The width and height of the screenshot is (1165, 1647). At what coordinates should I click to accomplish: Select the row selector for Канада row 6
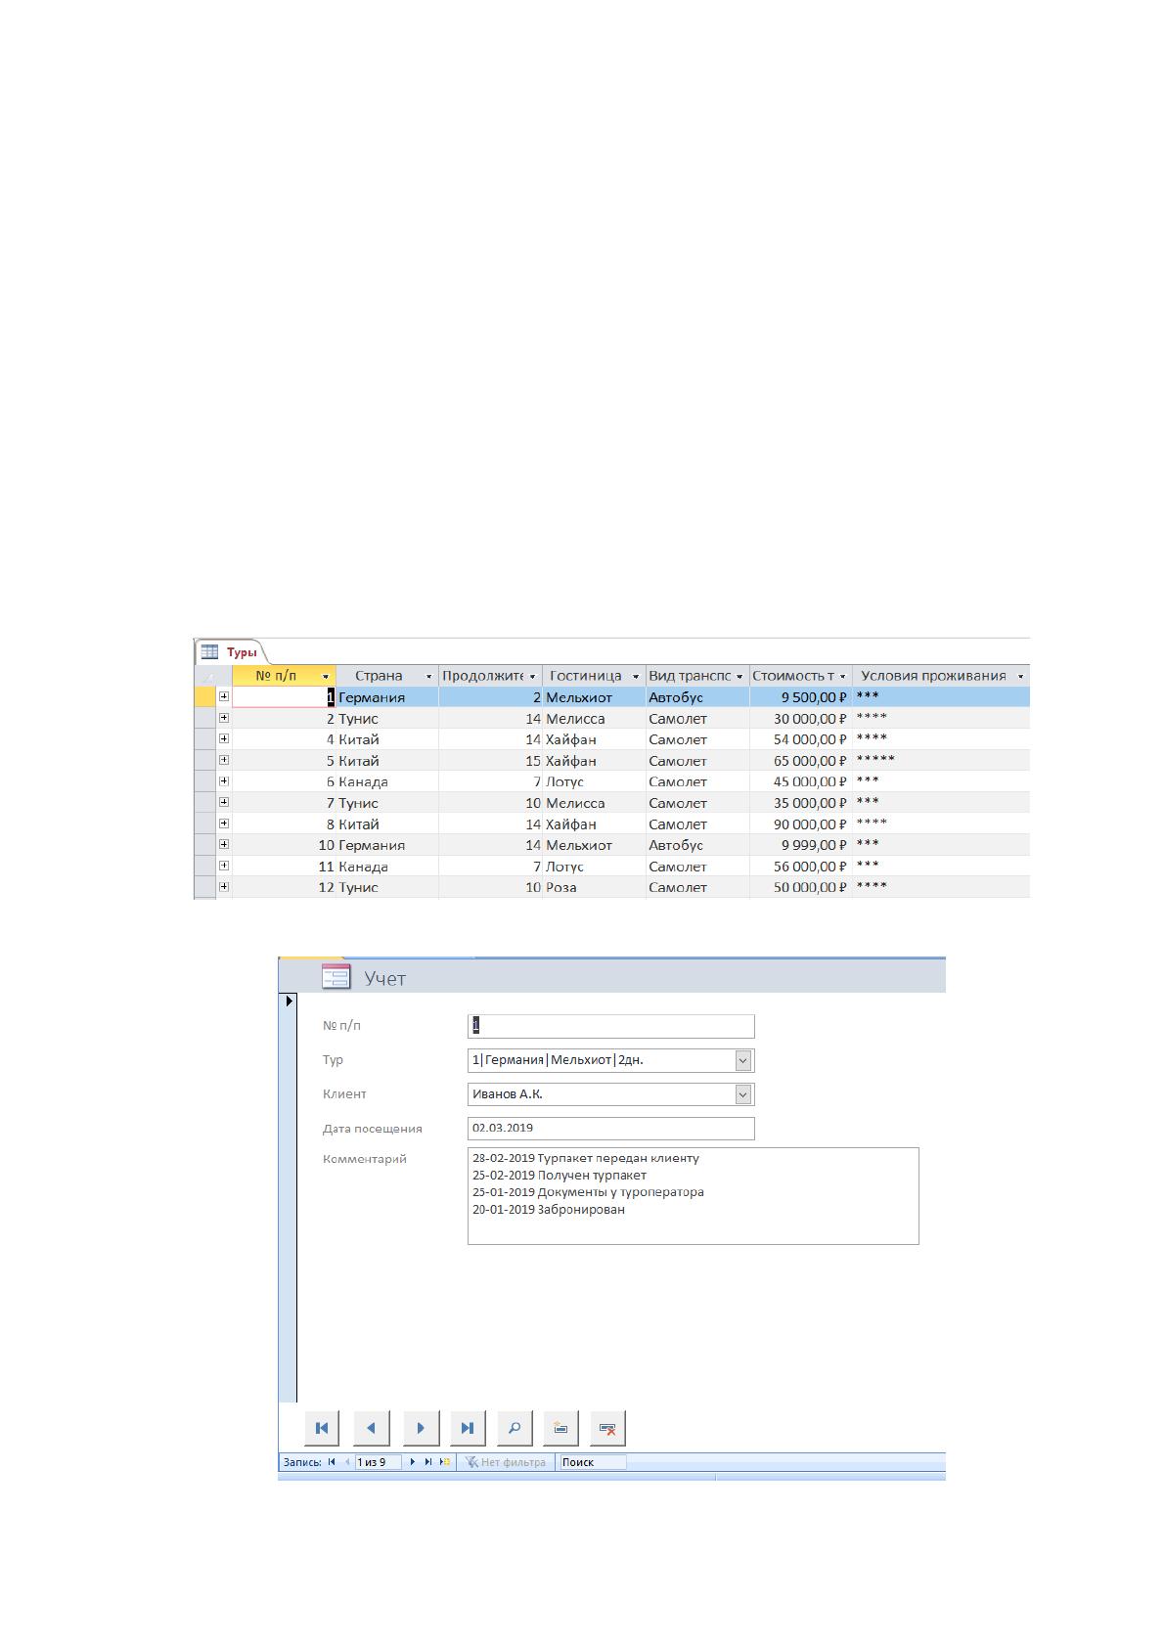pos(204,781)
